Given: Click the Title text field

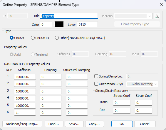Looking at the screenshot, I should [69, 16].
